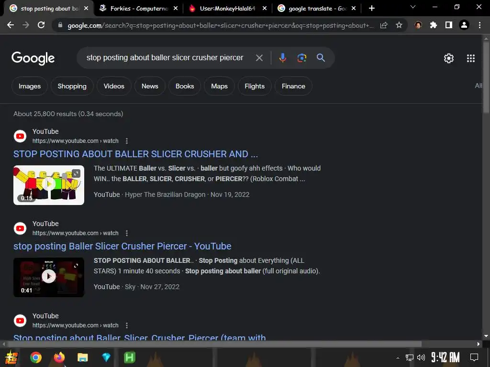Open the Chrome profile avatar
Screen dimensions: 490x367
point(464,25)
